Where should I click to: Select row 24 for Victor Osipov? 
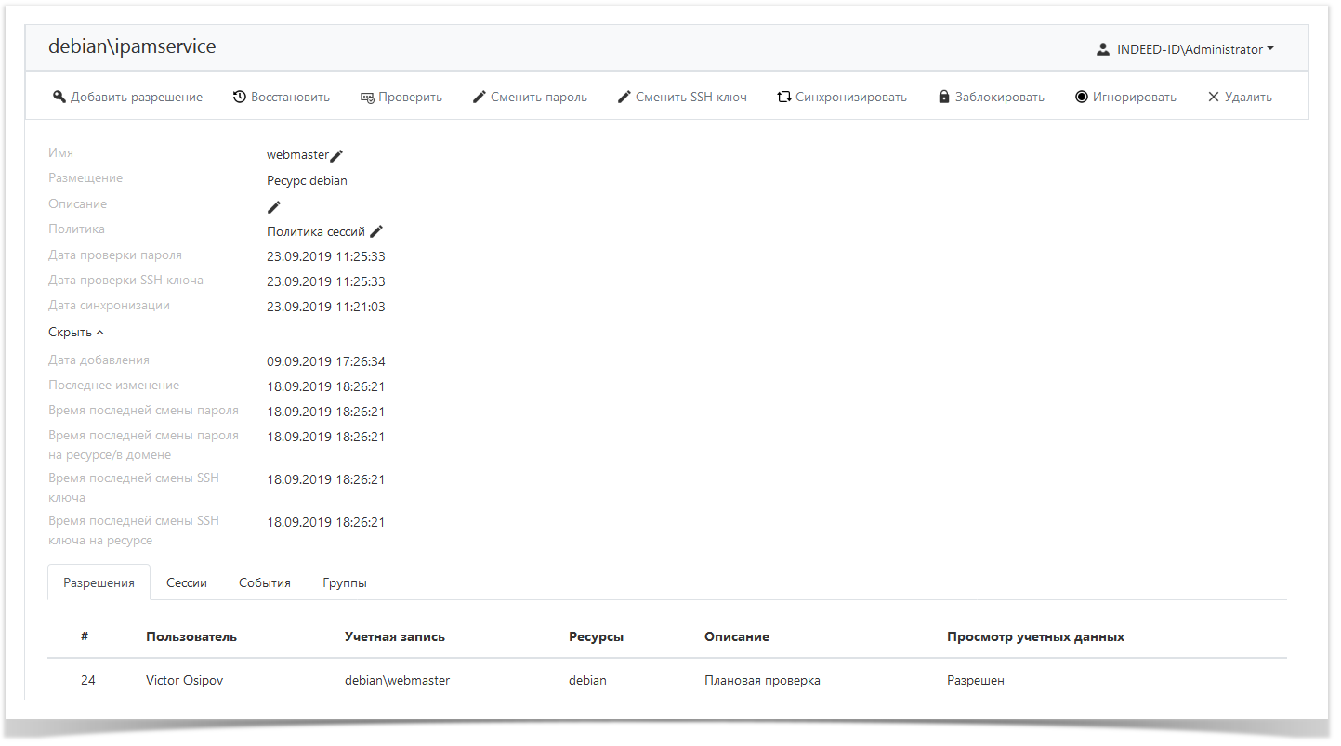88,680
